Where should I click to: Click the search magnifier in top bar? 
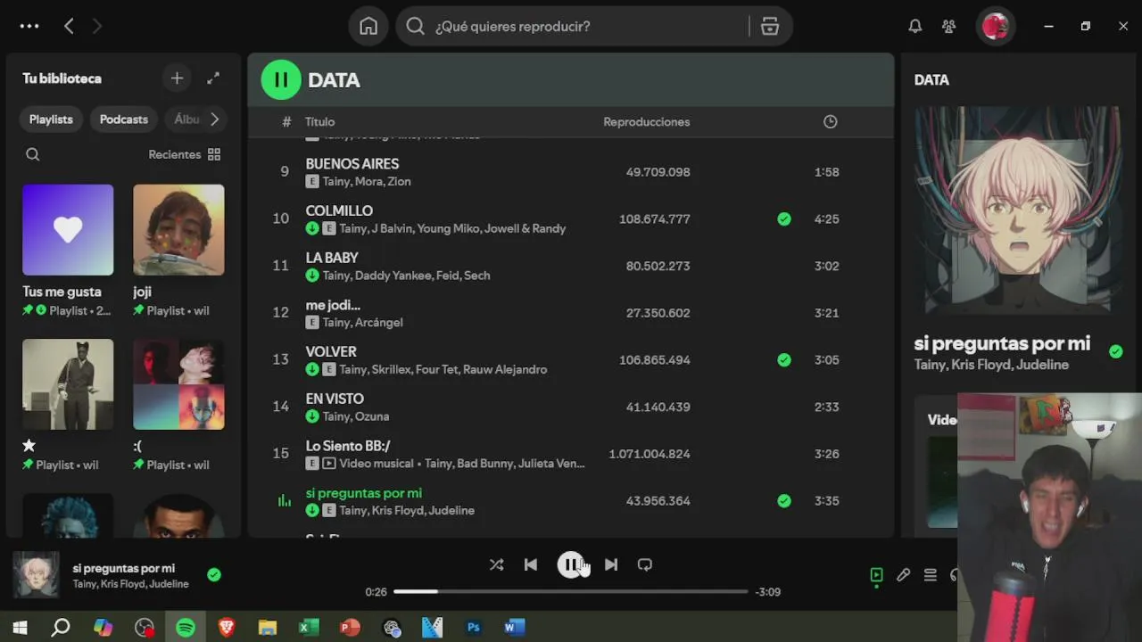click(415, 26)
